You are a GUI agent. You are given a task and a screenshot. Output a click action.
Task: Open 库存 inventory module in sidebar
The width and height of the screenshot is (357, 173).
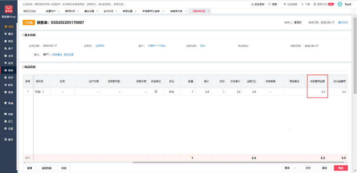[x=9, y=78]
